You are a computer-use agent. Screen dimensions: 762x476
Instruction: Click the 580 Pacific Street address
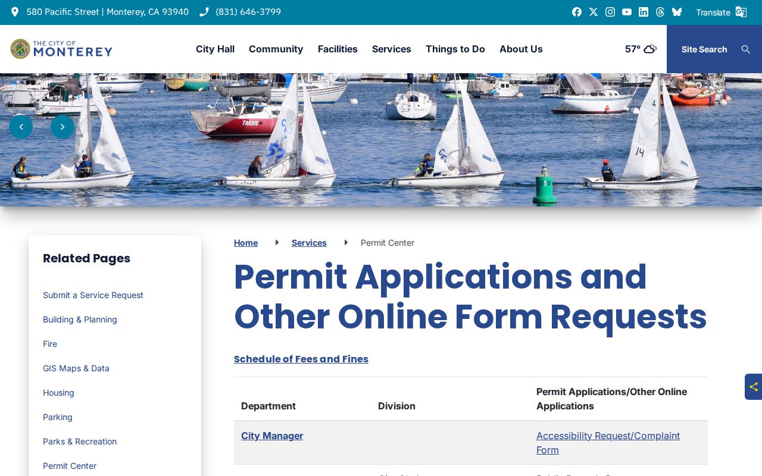108,12
